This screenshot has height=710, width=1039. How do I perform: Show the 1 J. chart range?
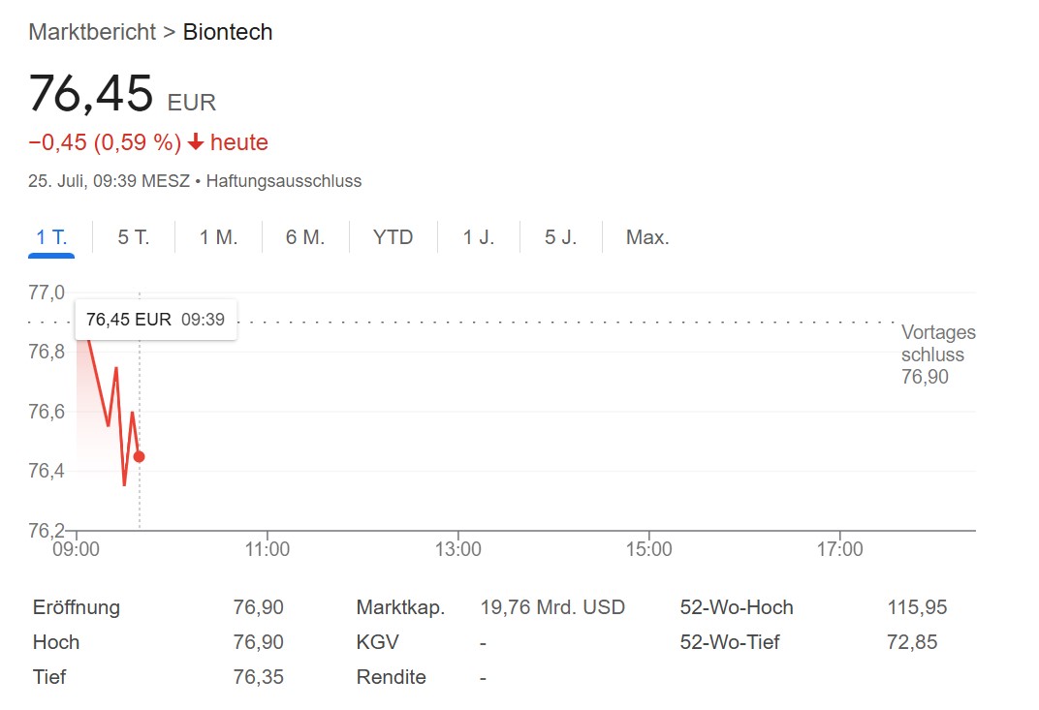tap(479, 237)
